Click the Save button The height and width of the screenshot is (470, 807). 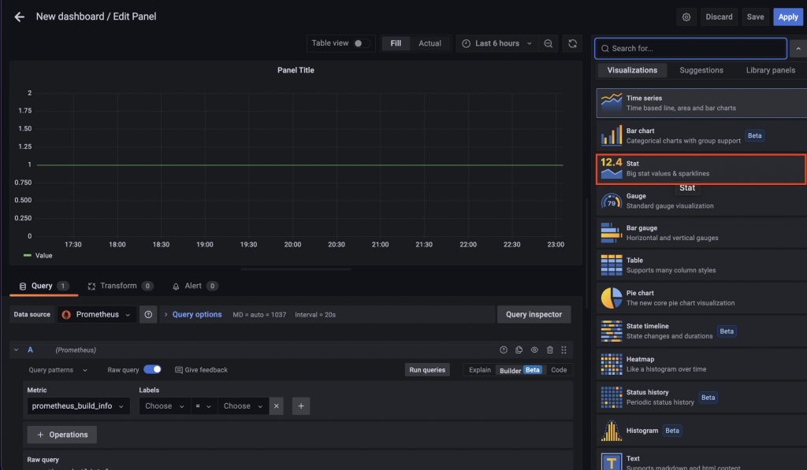point(755,17)
